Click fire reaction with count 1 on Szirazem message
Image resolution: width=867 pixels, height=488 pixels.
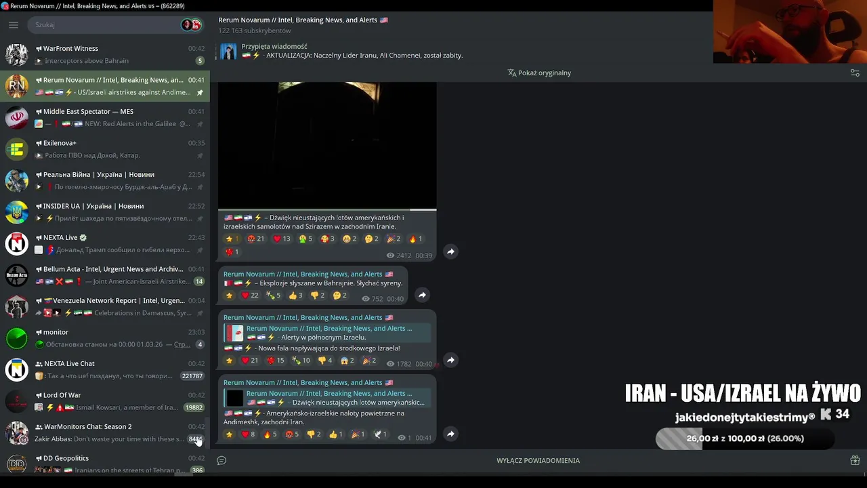(x=415, y=239)
